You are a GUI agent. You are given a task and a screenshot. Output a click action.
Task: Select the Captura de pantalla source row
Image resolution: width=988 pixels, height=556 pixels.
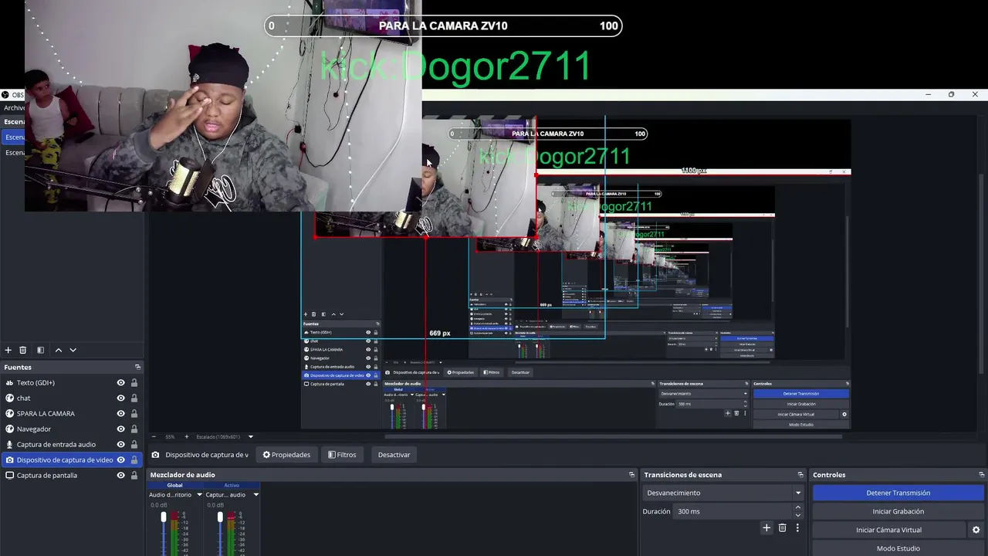(73, 475)
